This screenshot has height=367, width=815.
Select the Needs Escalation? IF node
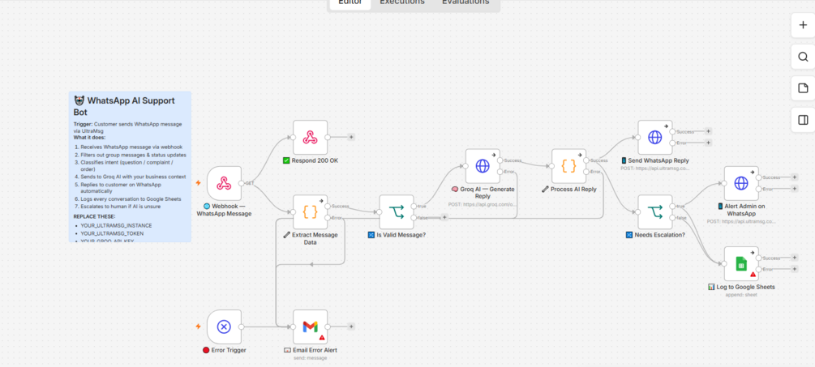(x=655, y=211)
